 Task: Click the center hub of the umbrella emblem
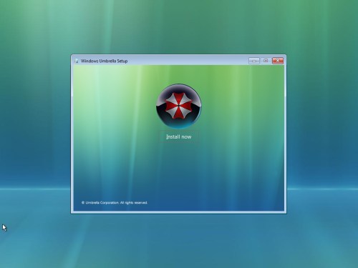pyautogui.click(x=178, y=105)
